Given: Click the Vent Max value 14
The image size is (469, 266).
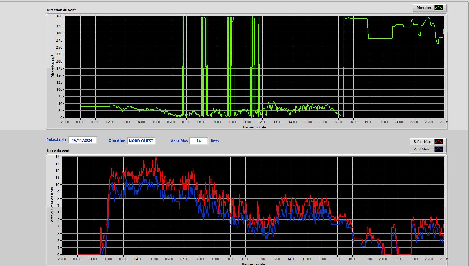Looking at the screenshot, I should [x=199, y=141].
